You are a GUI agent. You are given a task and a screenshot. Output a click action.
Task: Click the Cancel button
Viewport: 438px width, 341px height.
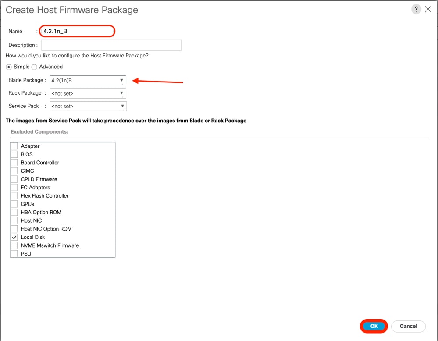408,326
